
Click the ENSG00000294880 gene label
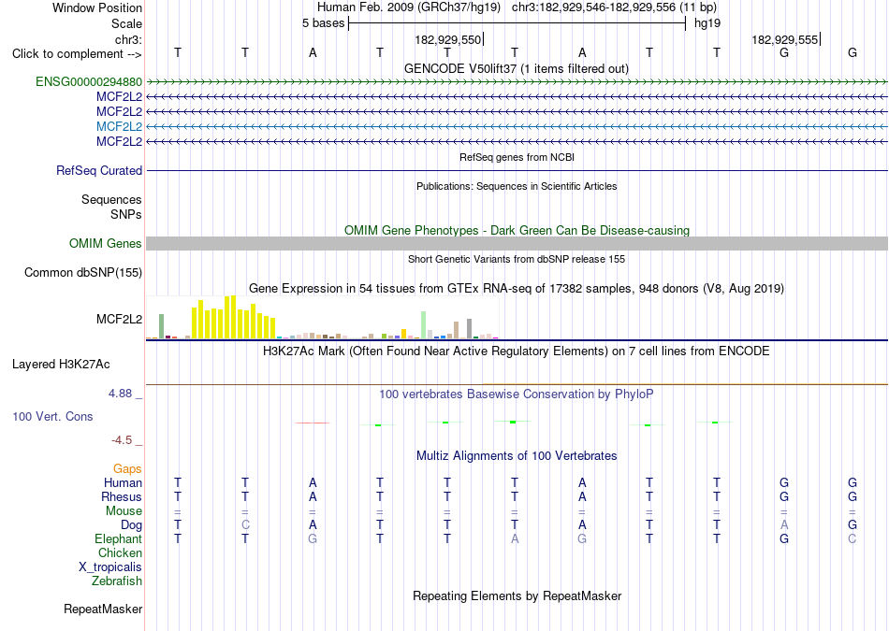89,81
